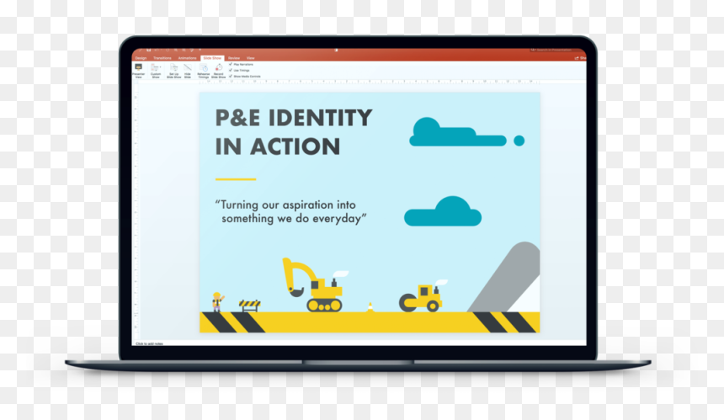The height and width of the screenshot is (420, 724).
Task: Toggle the Play Narrations checkbox
Action: point(231,64)
